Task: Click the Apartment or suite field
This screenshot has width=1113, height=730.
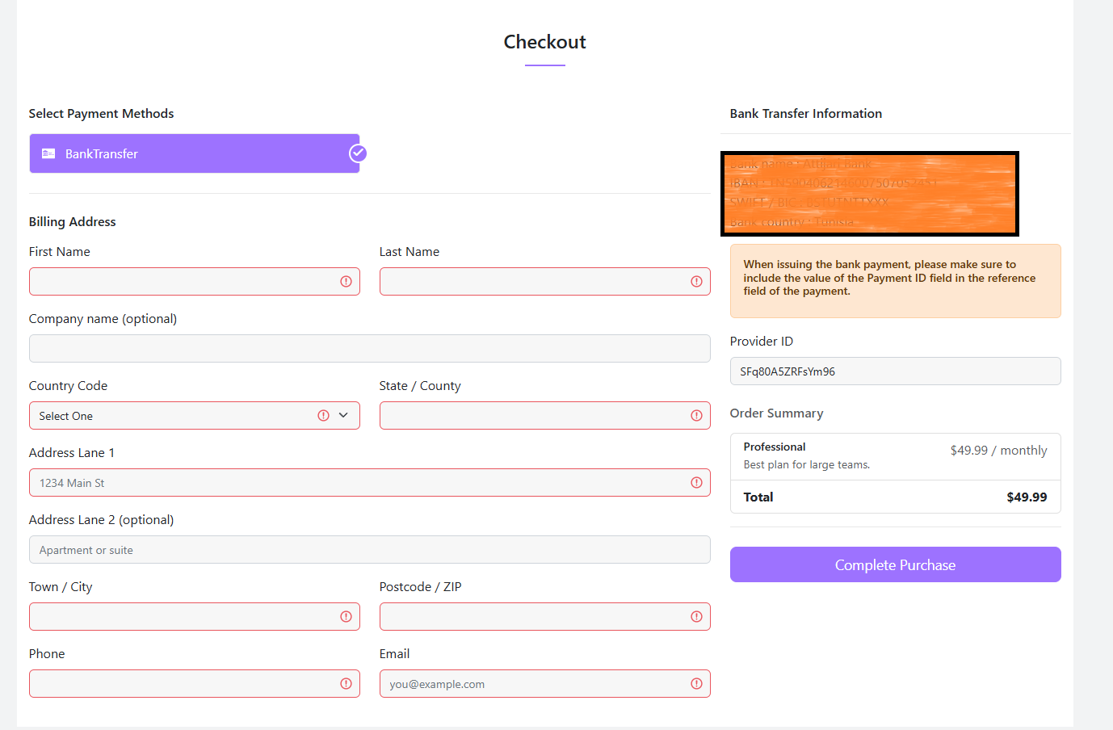Action: coord(369,550)
